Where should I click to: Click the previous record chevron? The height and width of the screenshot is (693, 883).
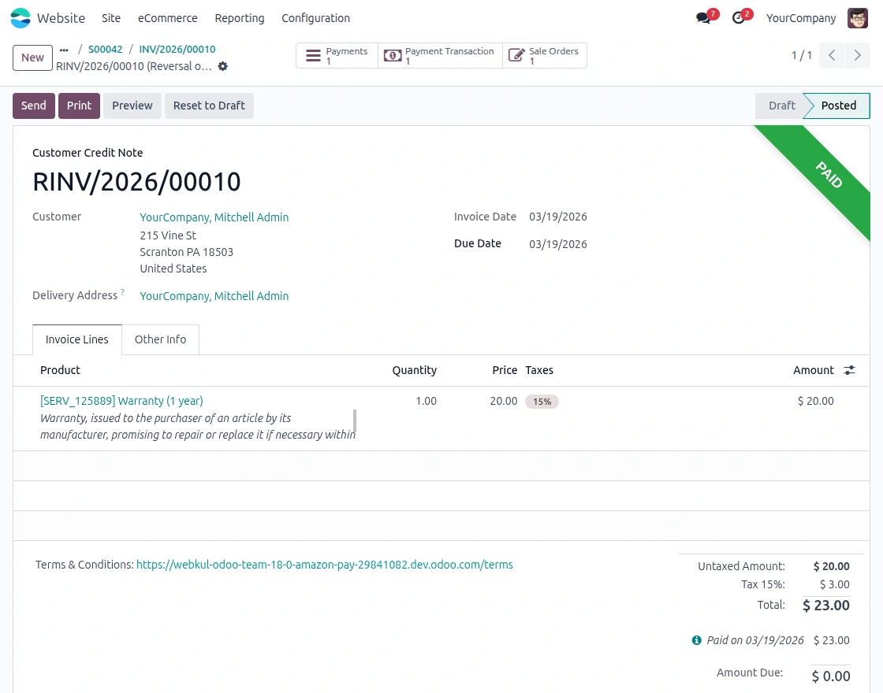coord(831,55)
